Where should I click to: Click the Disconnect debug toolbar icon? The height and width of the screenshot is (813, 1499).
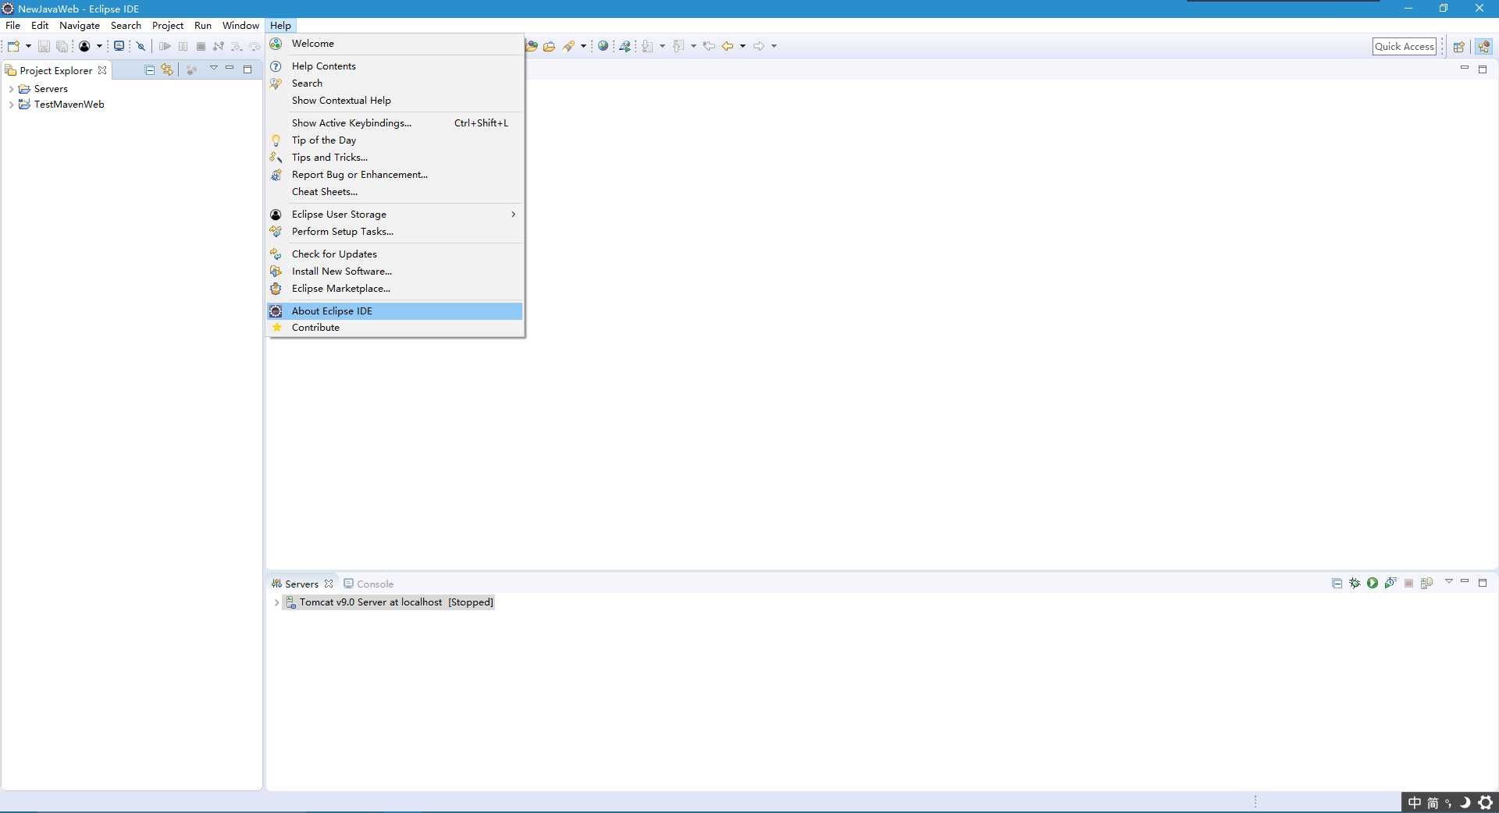coord(219,46)
